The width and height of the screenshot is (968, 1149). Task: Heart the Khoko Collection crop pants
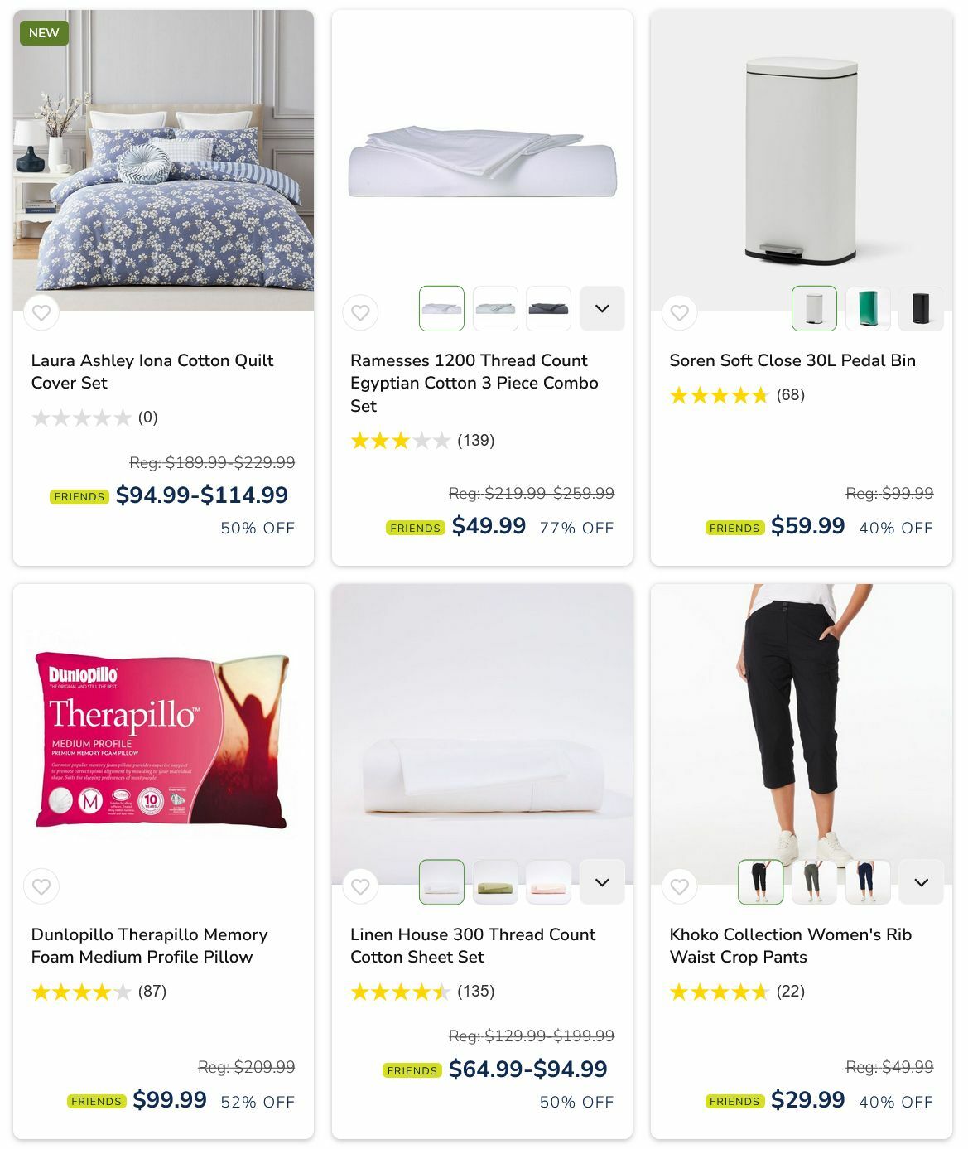pyautogui.click(x=680, y=887)
